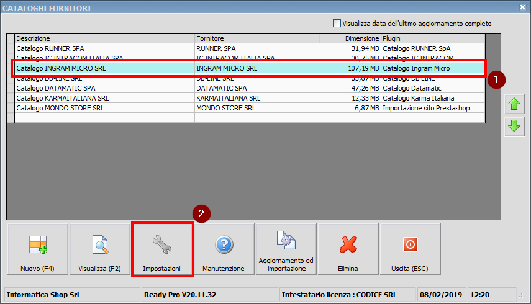Click supplier cell MONDO STORE SRL

pyautogui.click(x=256, y=108)
